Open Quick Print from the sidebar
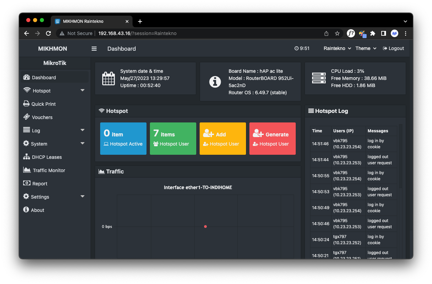 tap(43, 104)
